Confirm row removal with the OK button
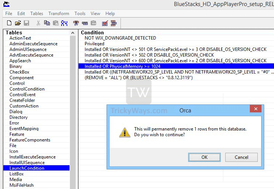This screenshot has height=189, width=274. tap(204, 157)
